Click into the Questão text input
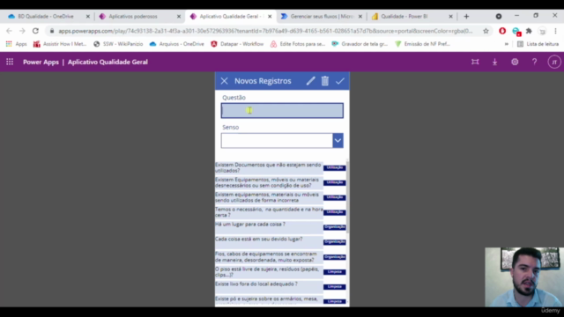The width and height of the screenshot is (564, 317). pos(282,111)
